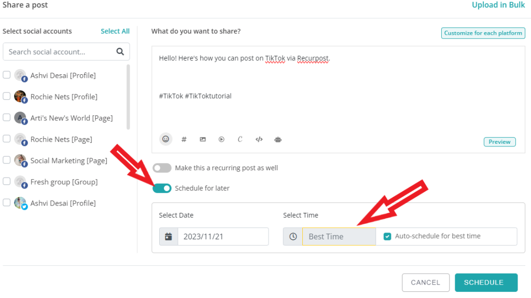Click the Canva C icon
Viewport: 531px width, 298px height.
click(x=240, y=139)
